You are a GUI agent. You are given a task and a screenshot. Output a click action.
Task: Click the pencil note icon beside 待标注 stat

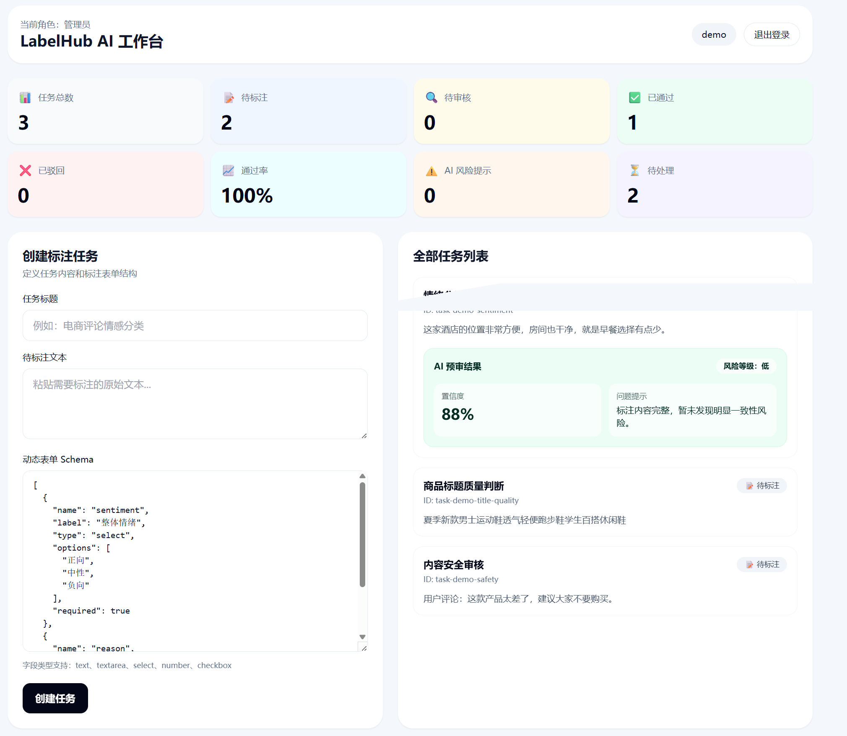tap(229, 98)
